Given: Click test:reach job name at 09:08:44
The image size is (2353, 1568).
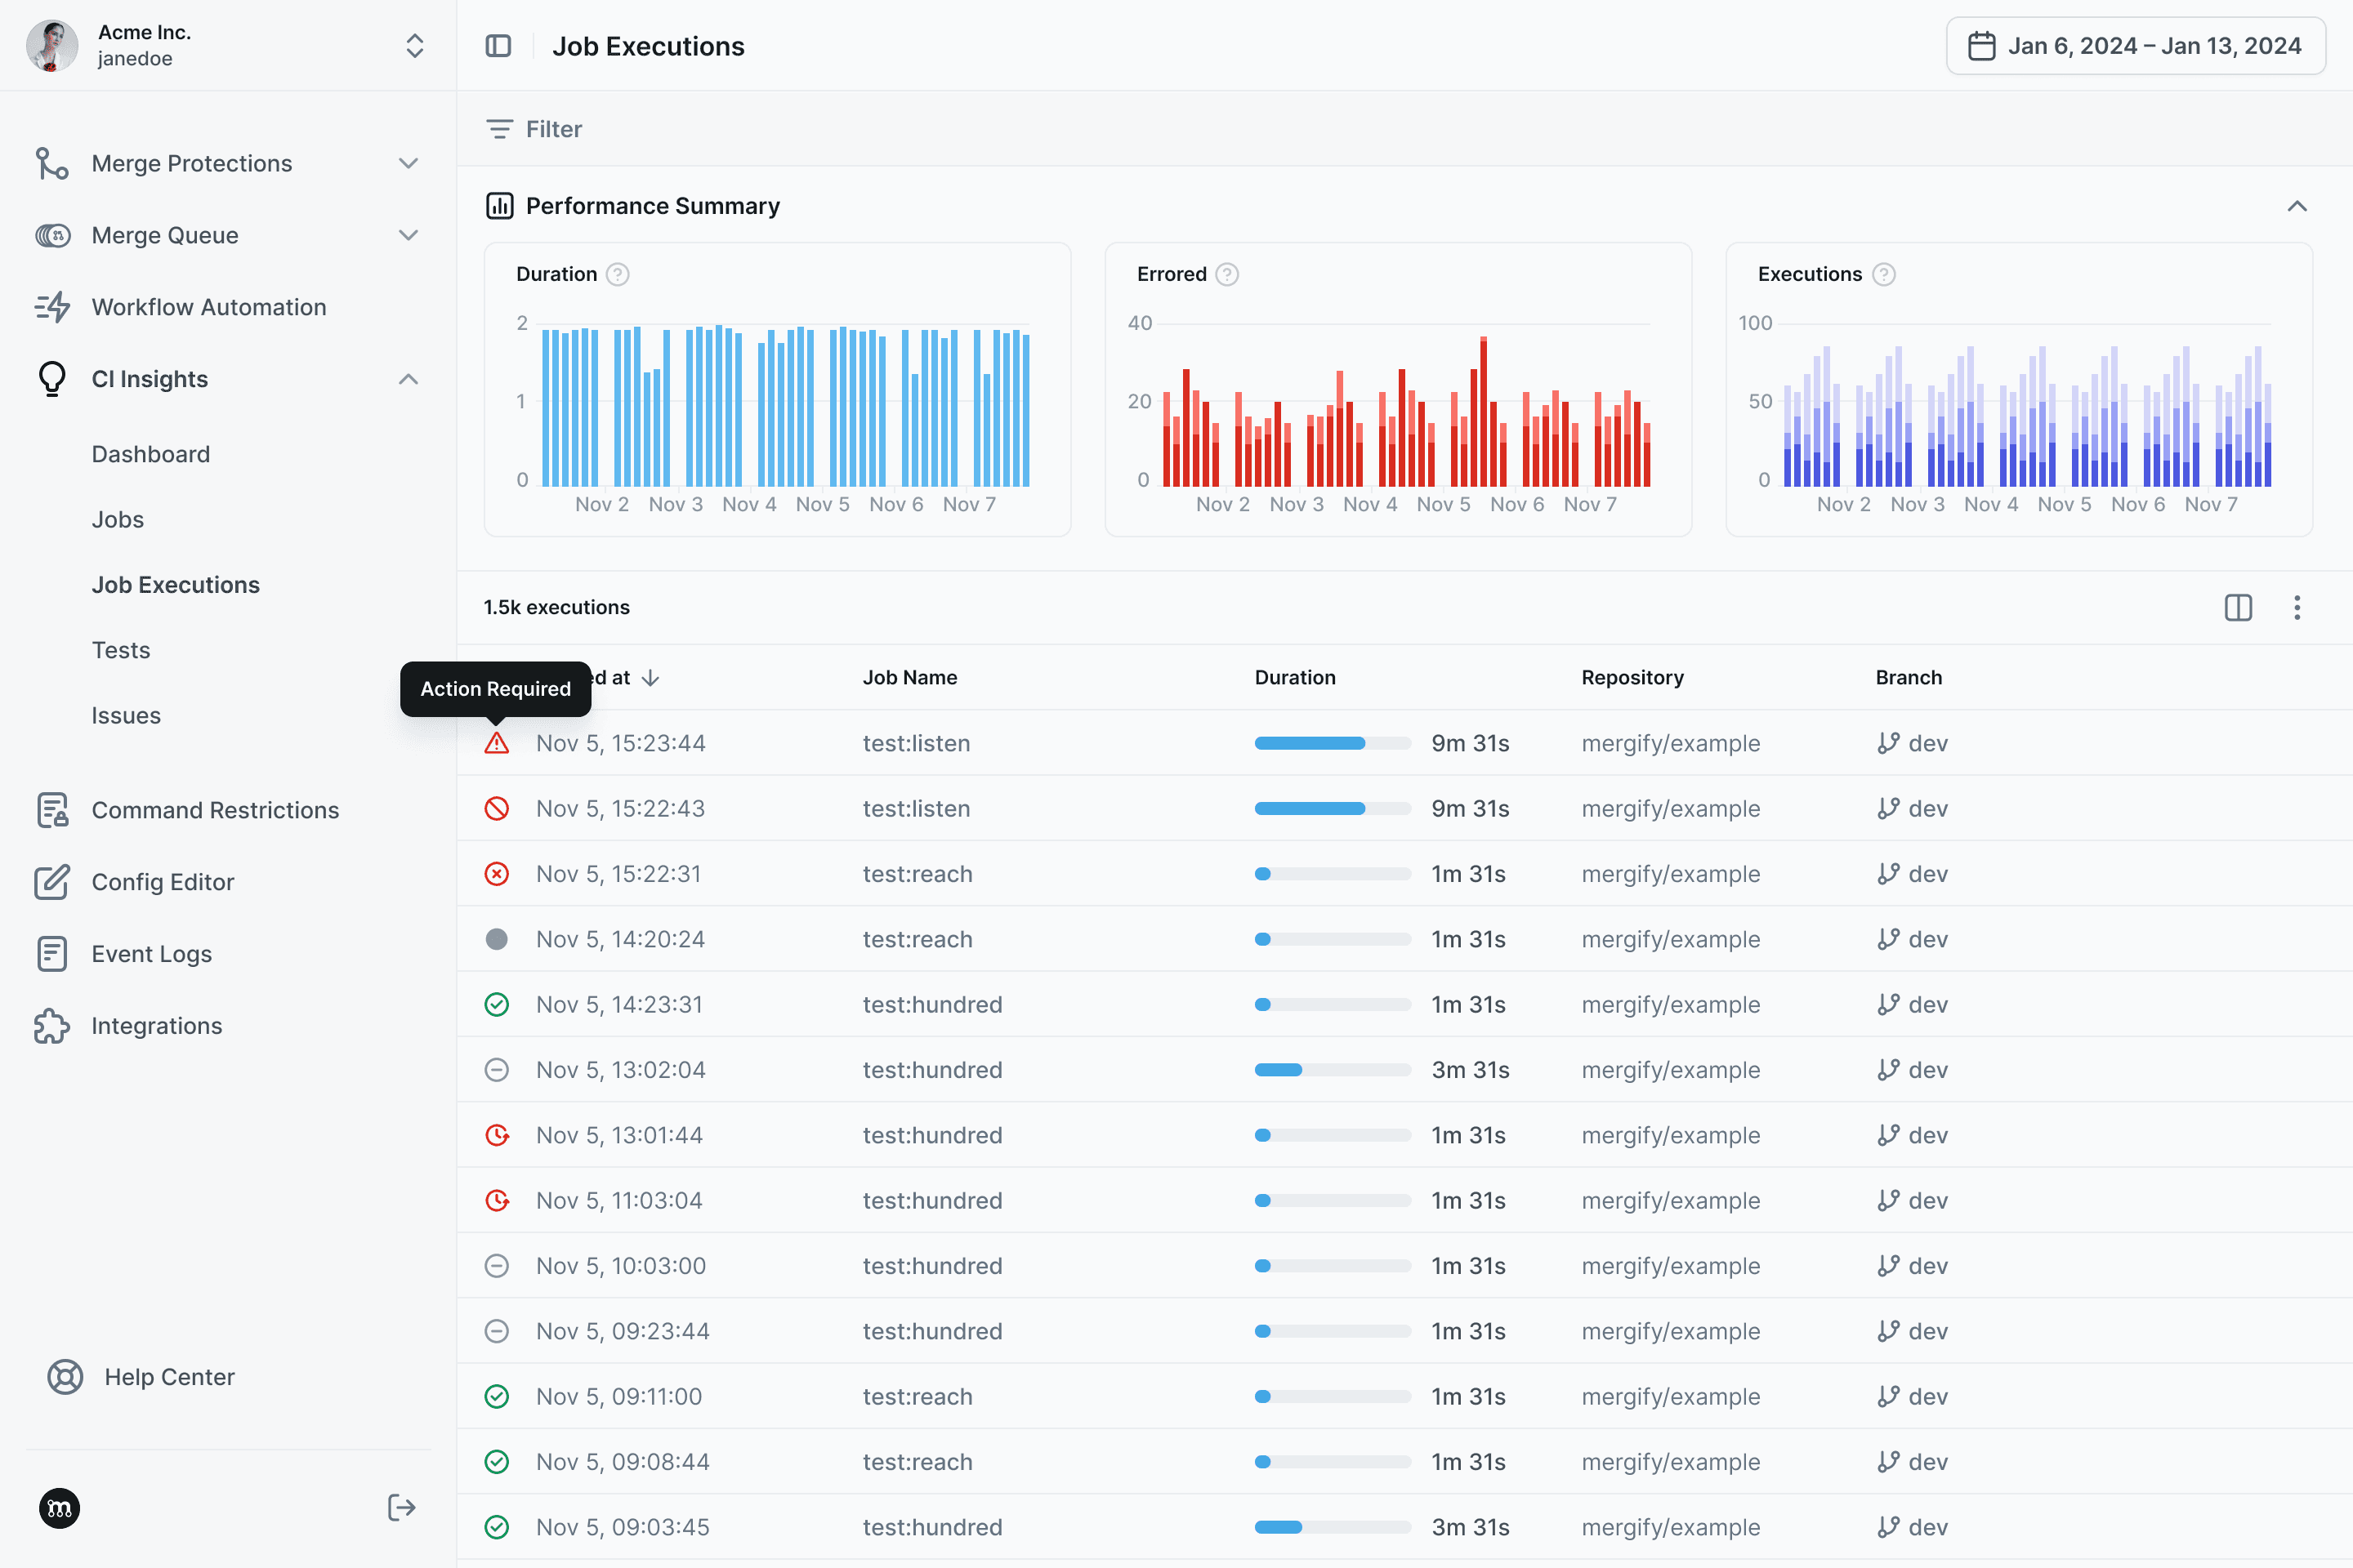Looking at the screenshot, I should point(918,1462).
